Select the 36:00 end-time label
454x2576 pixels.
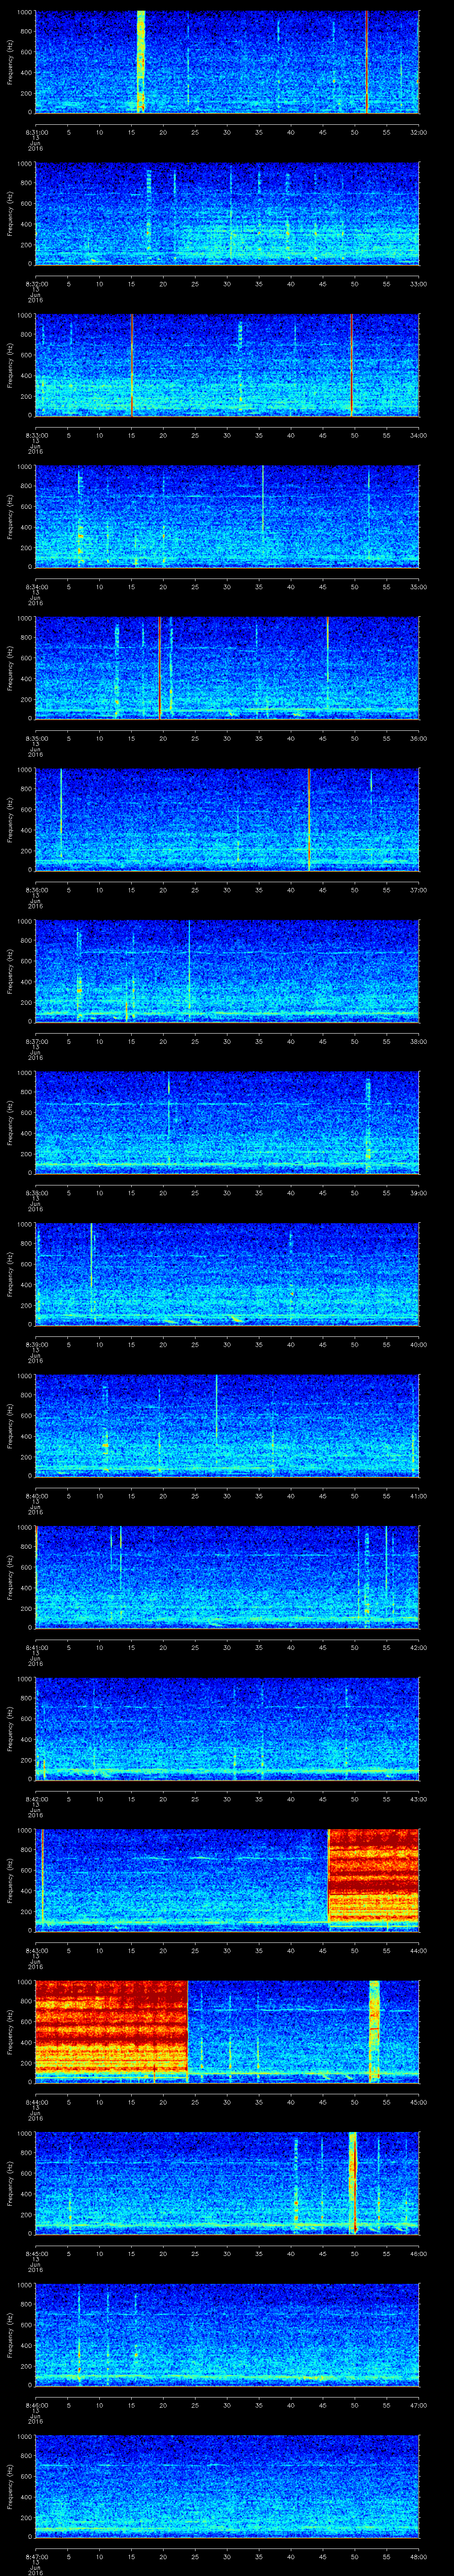pyautogui.click(x=418, y=738)
